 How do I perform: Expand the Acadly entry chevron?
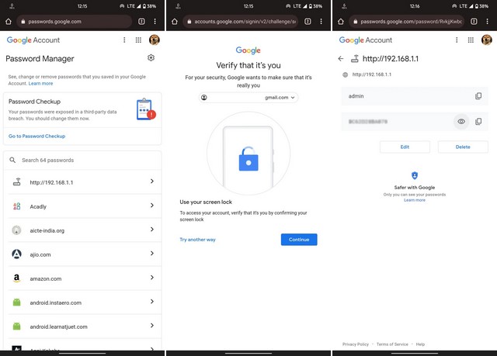(x=152, y=205)
